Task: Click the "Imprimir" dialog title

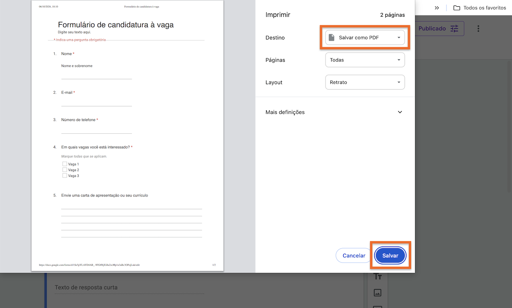Action: point(278,15)
